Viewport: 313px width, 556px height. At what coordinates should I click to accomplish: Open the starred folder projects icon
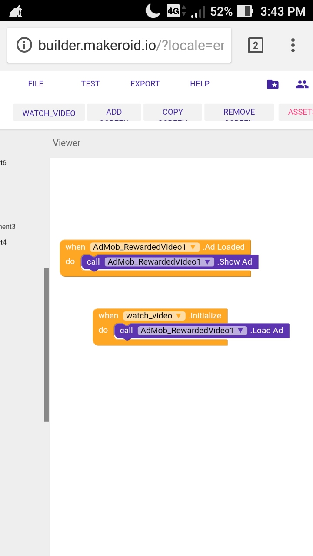click(273, 84)
